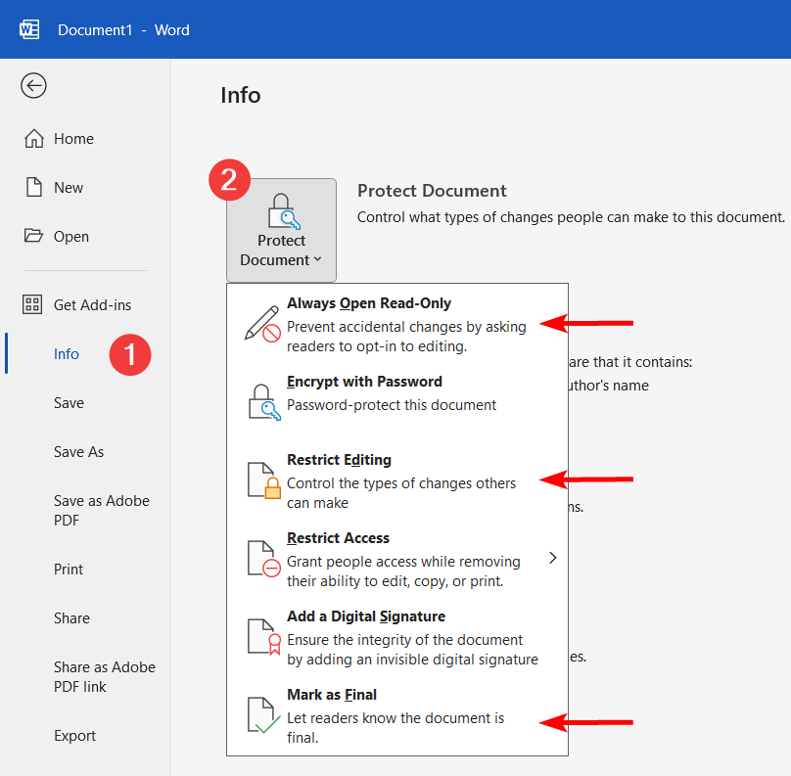Click the New blank page icon
This screenshot has width=791, height=776.
(34, 188)
